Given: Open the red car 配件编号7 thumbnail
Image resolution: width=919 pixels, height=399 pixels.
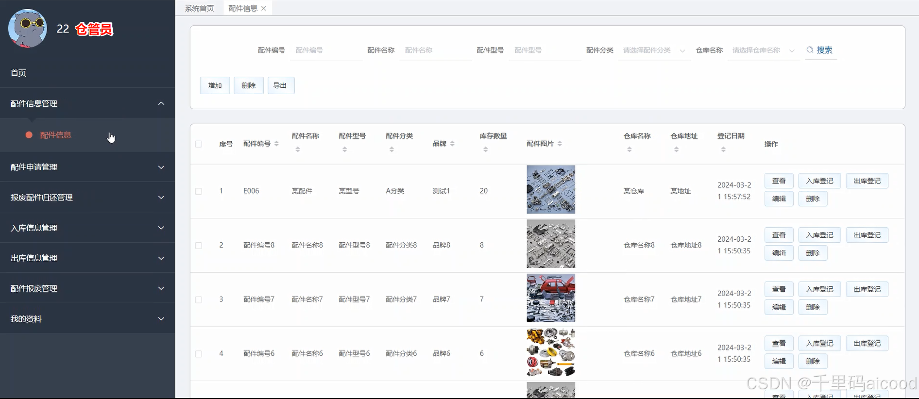Looking at the screenshot, I should pyautogui.click(x=551, y=298).
